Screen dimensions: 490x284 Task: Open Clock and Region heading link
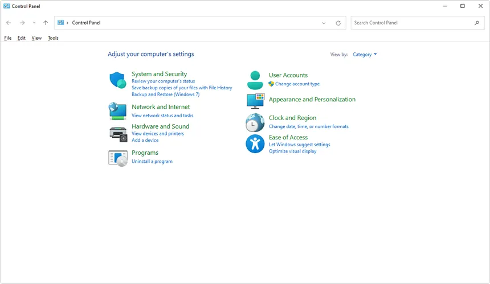(x=292, y=118)
